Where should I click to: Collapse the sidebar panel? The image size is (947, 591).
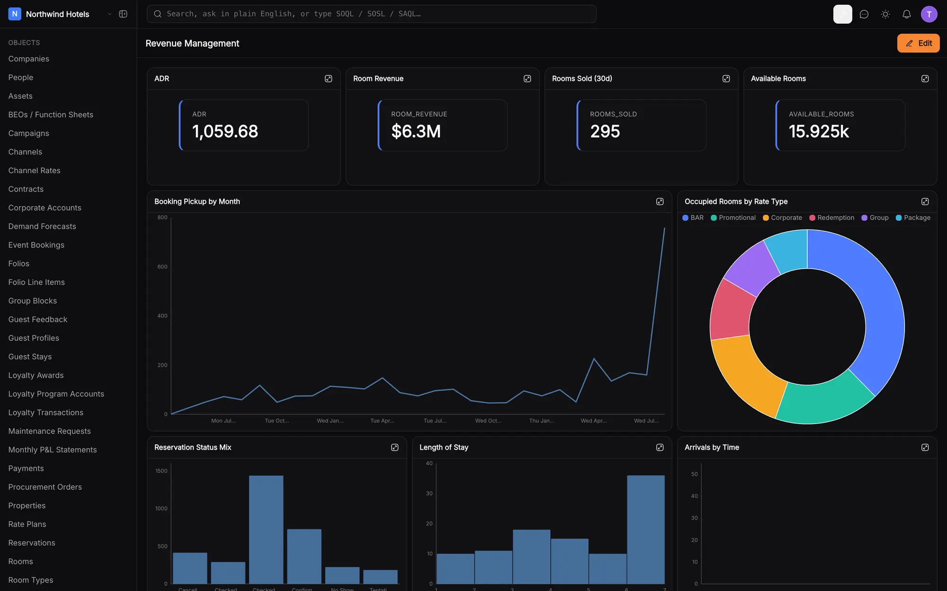[123, 14]
